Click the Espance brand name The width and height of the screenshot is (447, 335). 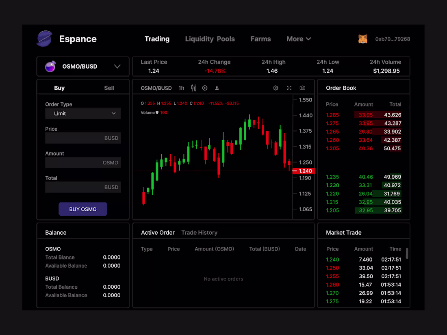tap(78, 39)
